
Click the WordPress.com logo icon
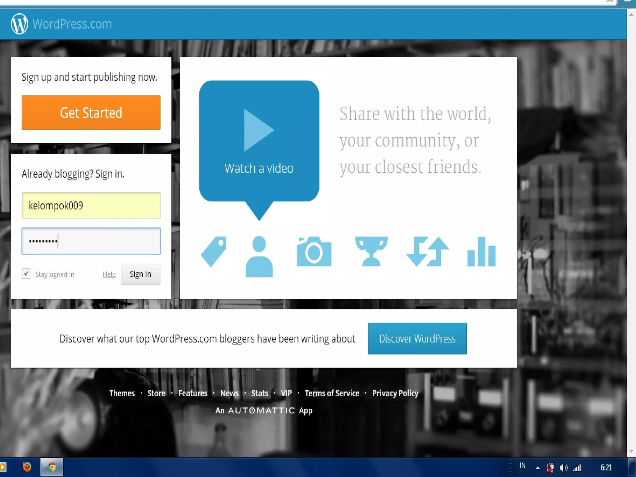(x=19, y=24)
